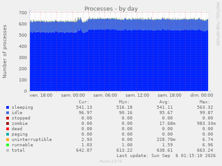222x166 pixels.
Task: Click uninterruptible current value 2.93
Action: click(x=87, y=140)
